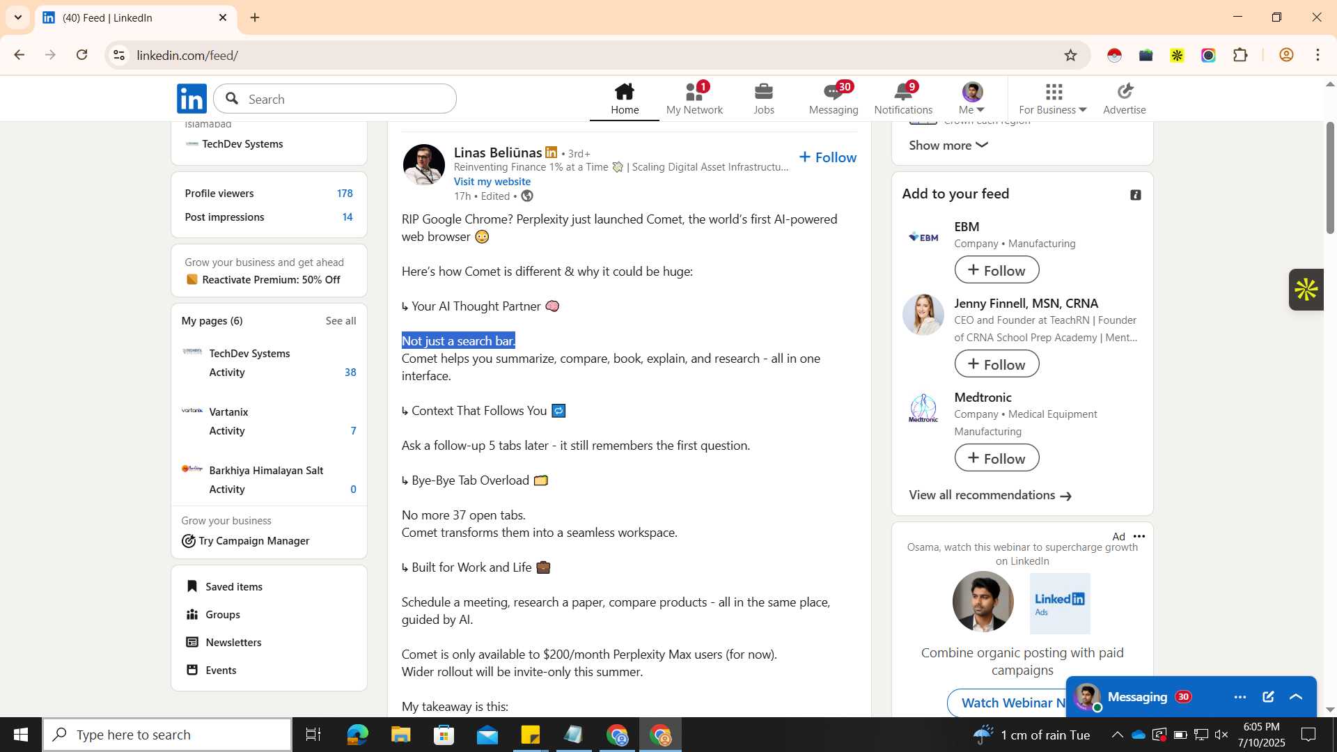Open My Network tab

pyautogui.click(x=694, y=99)
